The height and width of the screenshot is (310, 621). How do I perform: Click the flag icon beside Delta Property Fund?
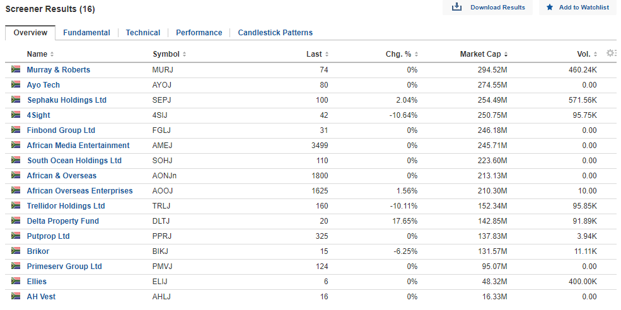click(x=16, y=221)
